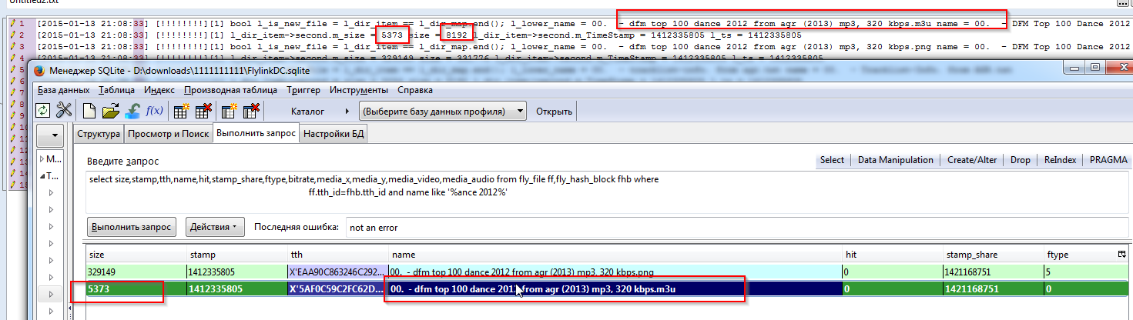Open the profile database selection dropdown
1133x320 pixels.
pos(443,112)
